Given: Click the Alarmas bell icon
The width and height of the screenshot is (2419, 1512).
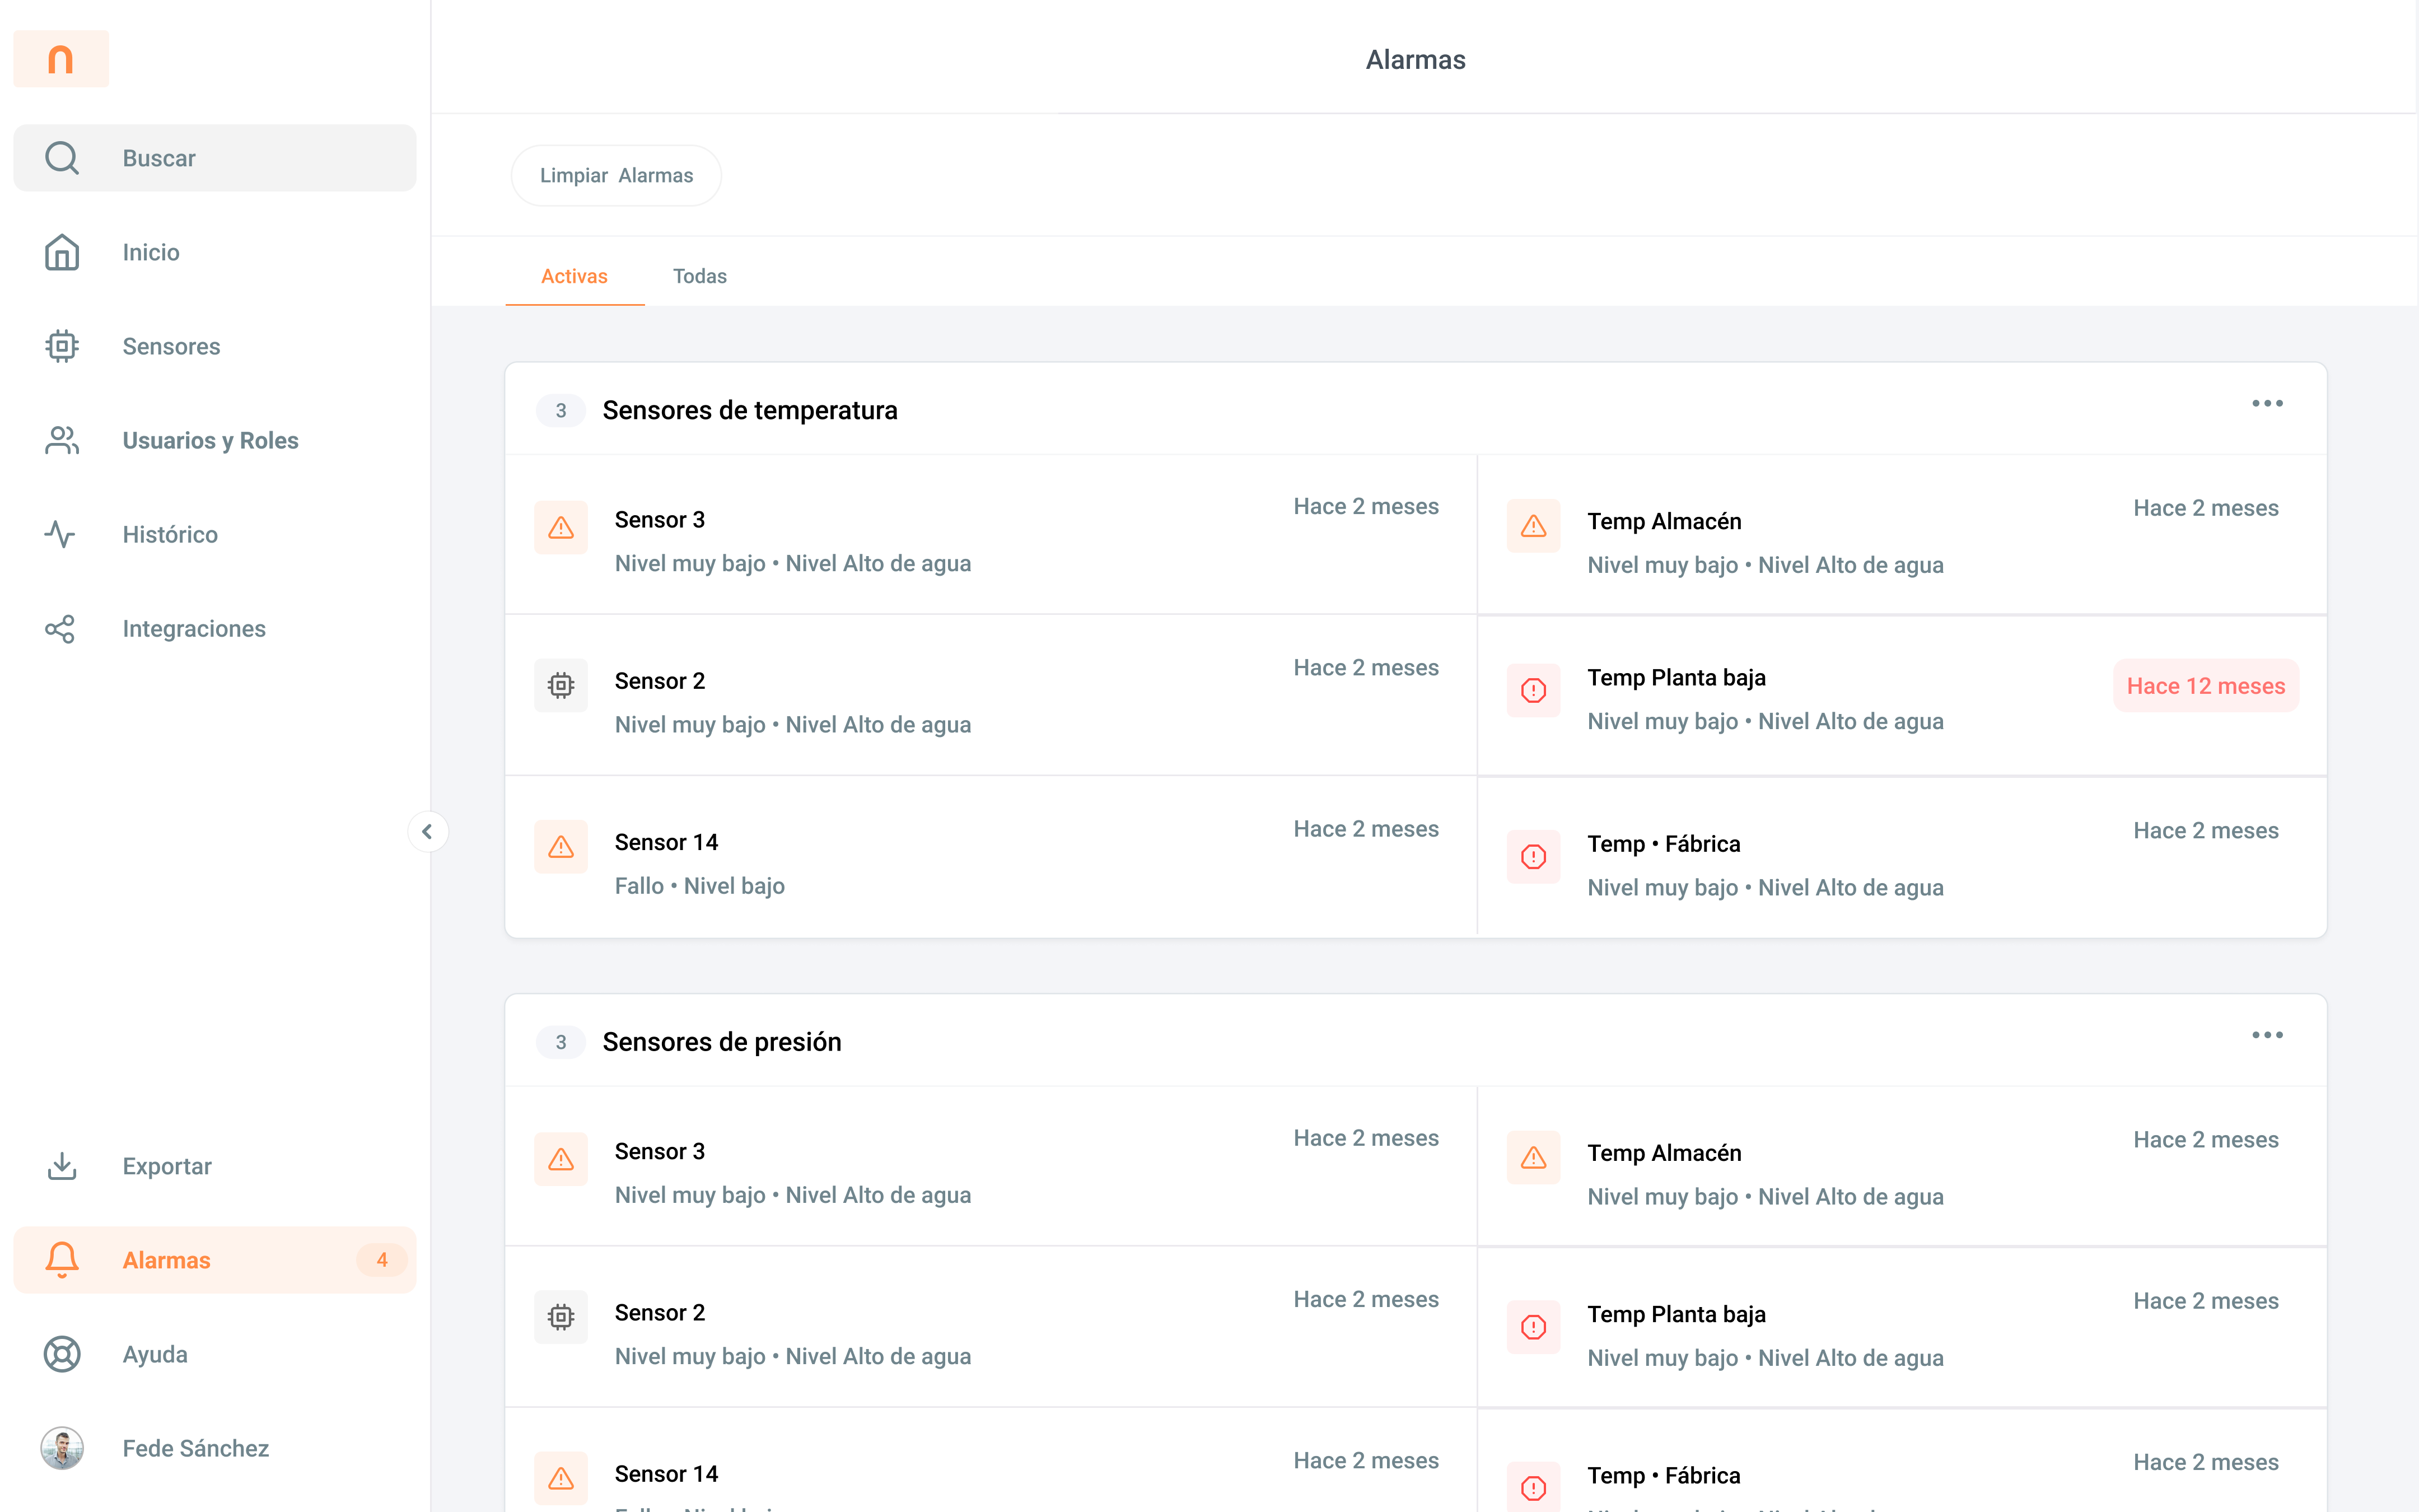Looking at the screenshot, I should (x=62, y=1260).
